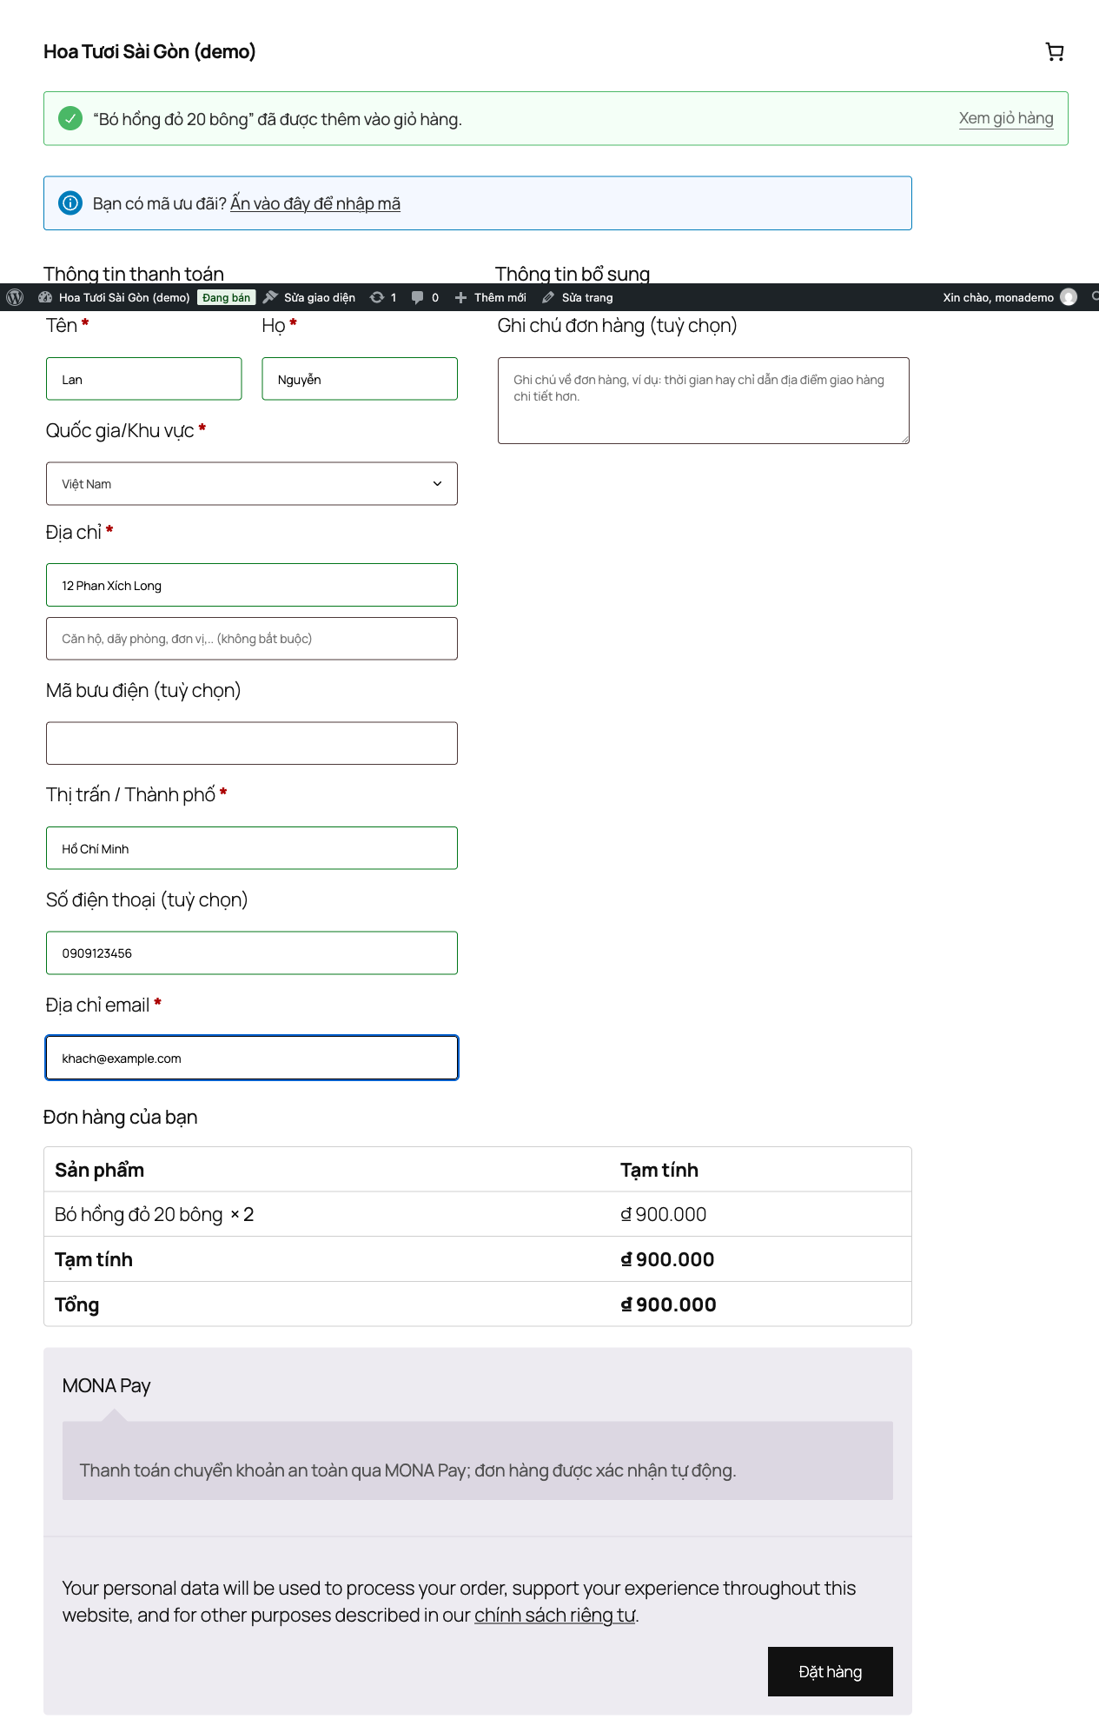Viewport: 1099px width, 1719px height.
Task: Click the Đặt hàng button
Action: pyautogui.click(x=831, y=1671)
